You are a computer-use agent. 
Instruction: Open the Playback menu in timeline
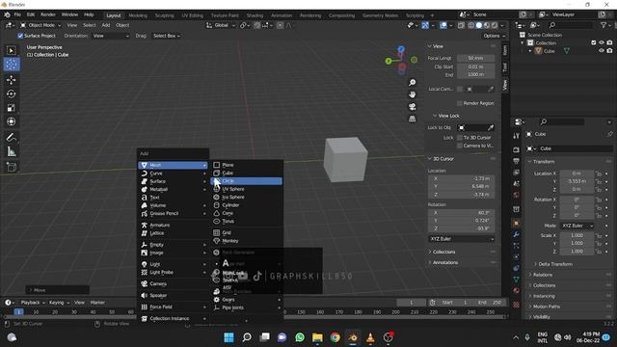pyautogui.click(x=32, y=303)
